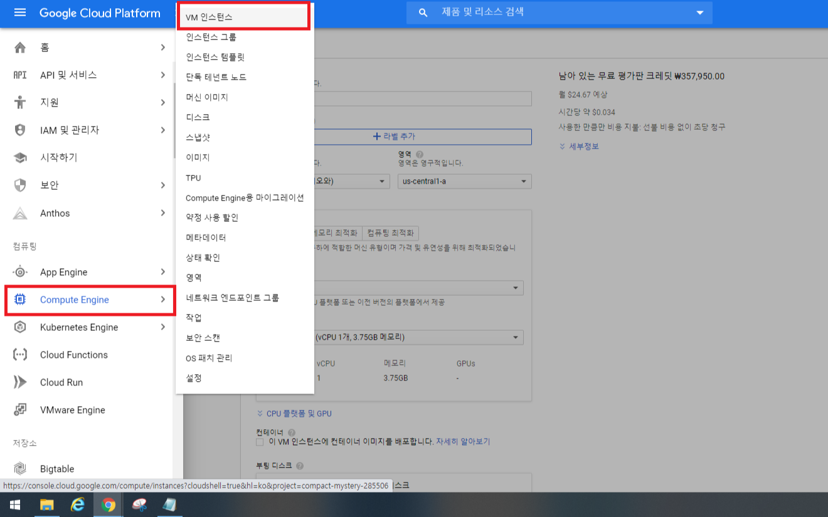Expand CPU 플랫폼 및 GPU section
Image resolution: width=828 pixels, height=517 pixels.
(294, 414)
